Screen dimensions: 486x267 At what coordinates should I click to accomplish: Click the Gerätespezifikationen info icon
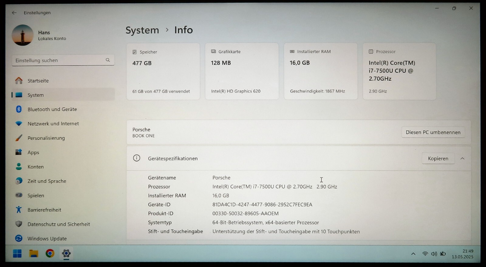point(137,158)
